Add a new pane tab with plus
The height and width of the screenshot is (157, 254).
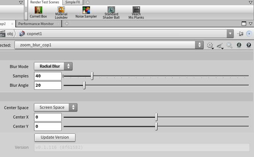(67, 24)
